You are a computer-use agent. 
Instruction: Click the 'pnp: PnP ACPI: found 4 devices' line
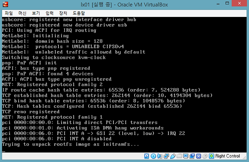[48, 74]
